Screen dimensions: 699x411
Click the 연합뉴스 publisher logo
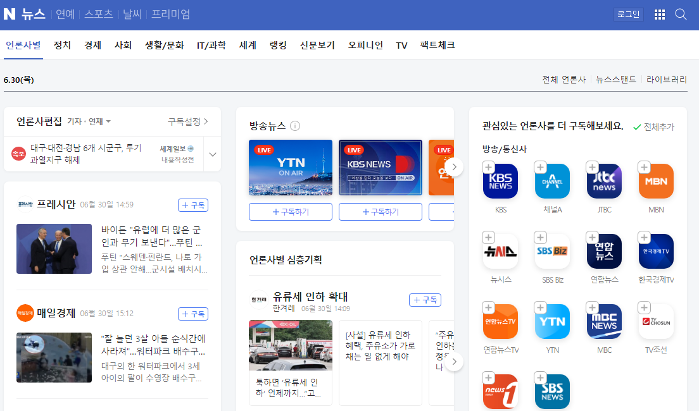click(x=604, y=251)
